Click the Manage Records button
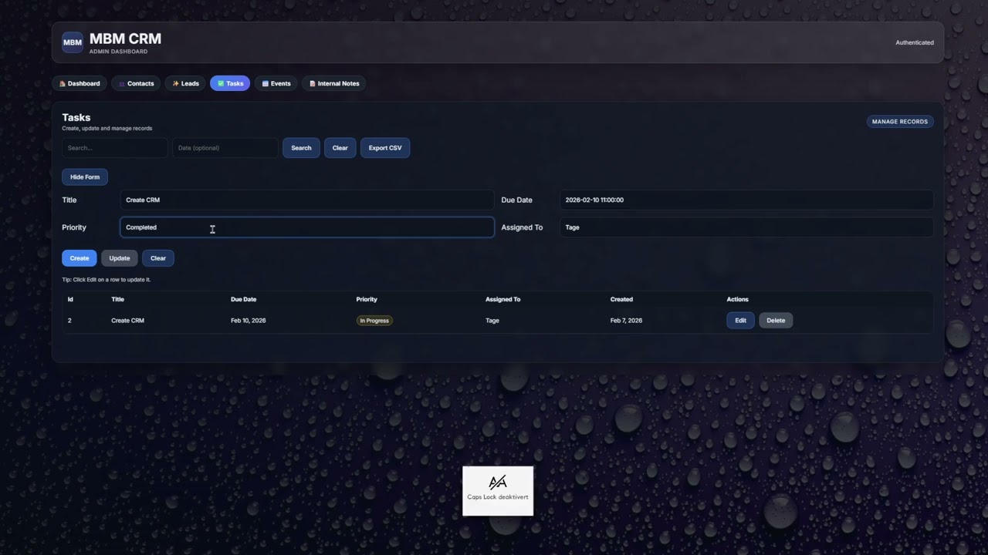The image size is (988, 555). [900, 122]
